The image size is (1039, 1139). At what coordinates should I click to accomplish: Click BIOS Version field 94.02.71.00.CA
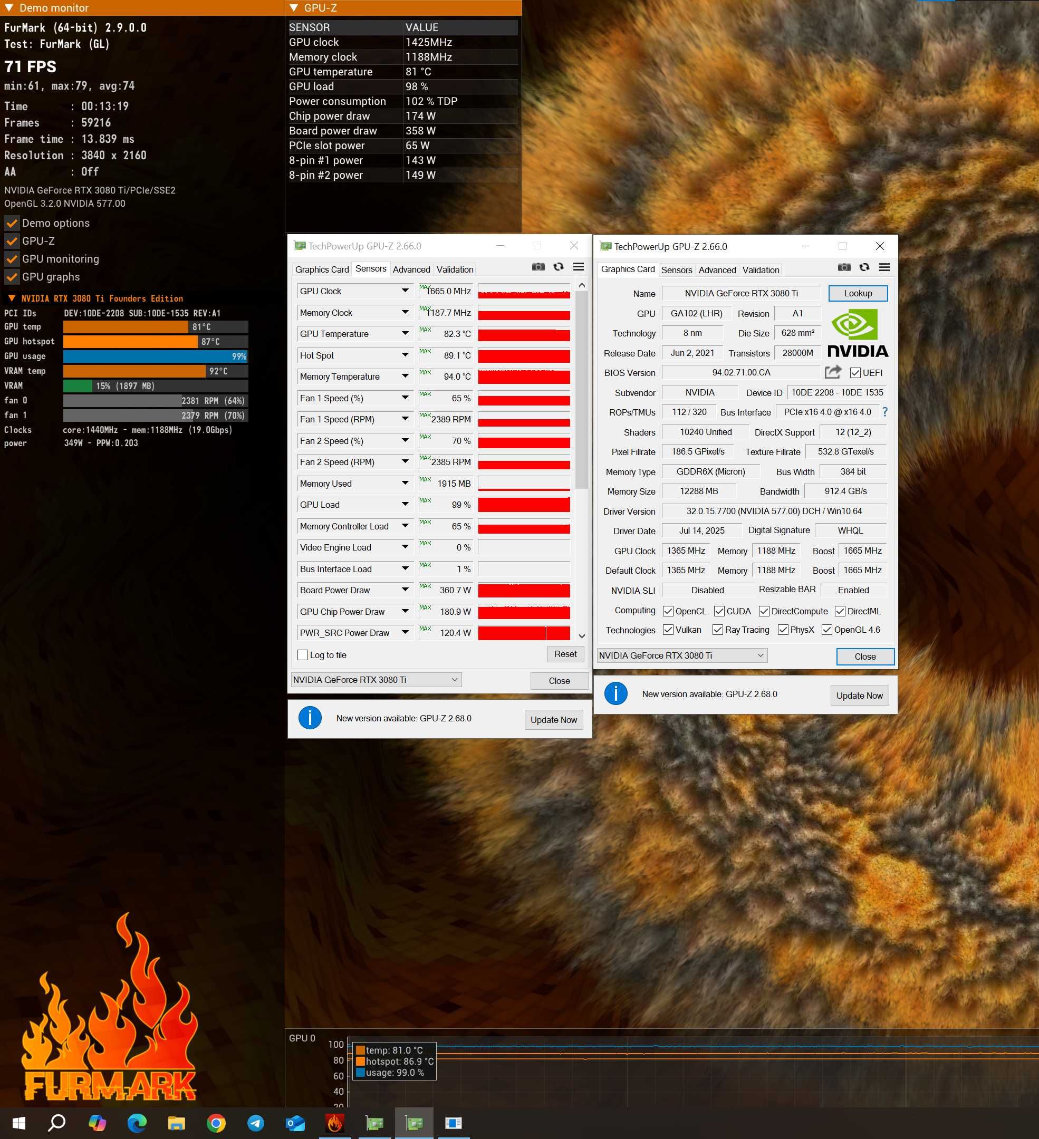[x=740, y=372]
